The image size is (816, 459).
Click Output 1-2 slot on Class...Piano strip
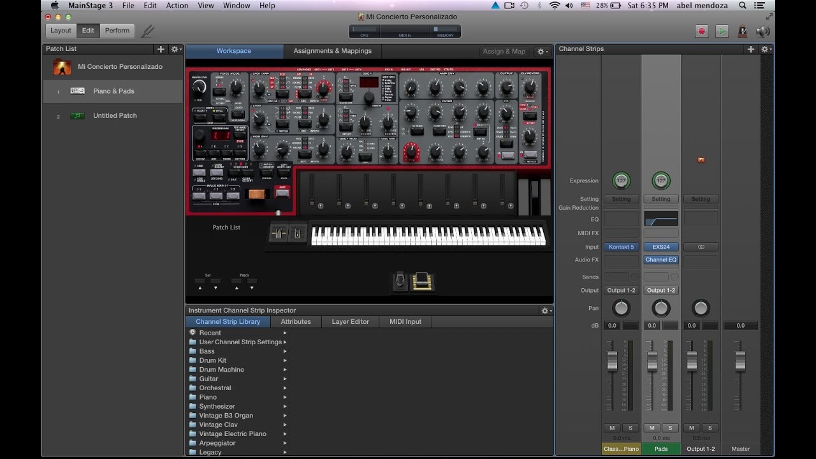(622, 290)
